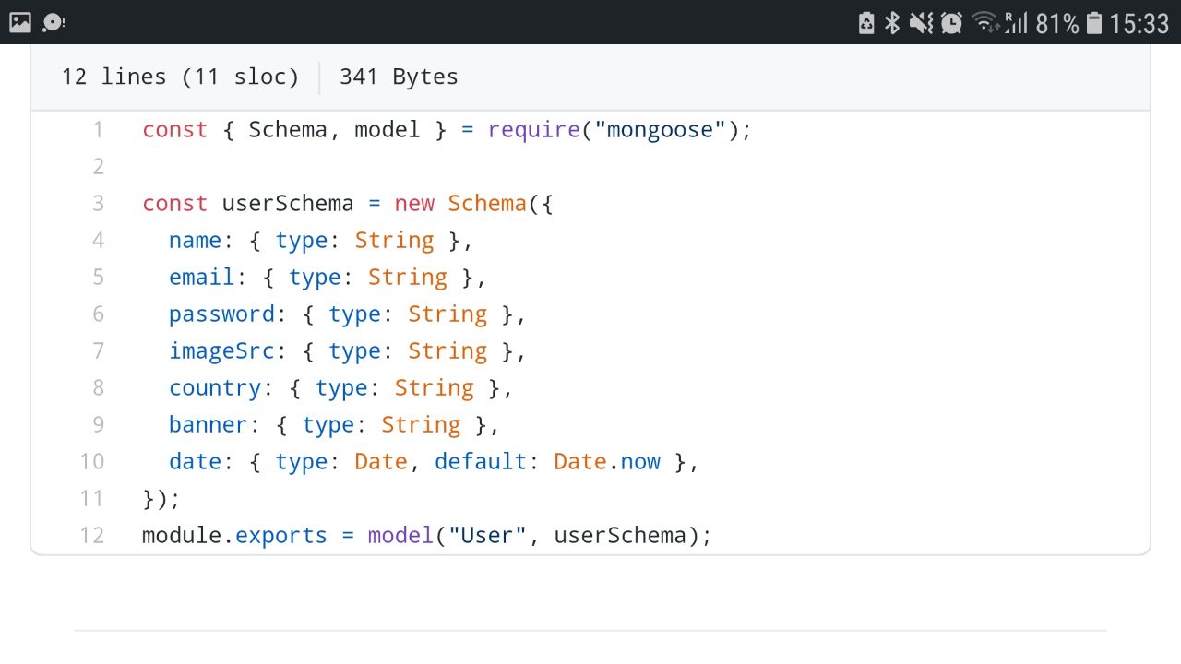The height and width of the screenshot is (664, 1181).
Task: Select line number 8 in the code gutter
Action: pyautogui.click(x=98, y=388)
